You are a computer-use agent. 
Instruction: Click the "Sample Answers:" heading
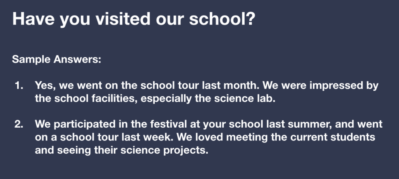point(56,60)
